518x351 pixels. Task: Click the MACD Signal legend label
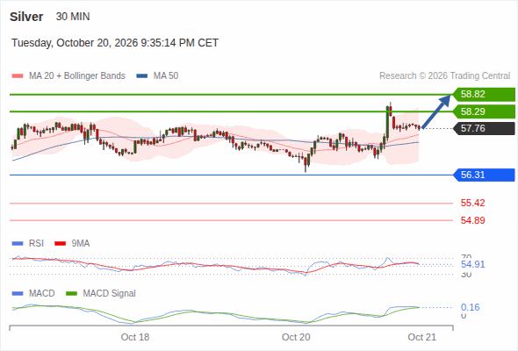click(x=110, y=294)
